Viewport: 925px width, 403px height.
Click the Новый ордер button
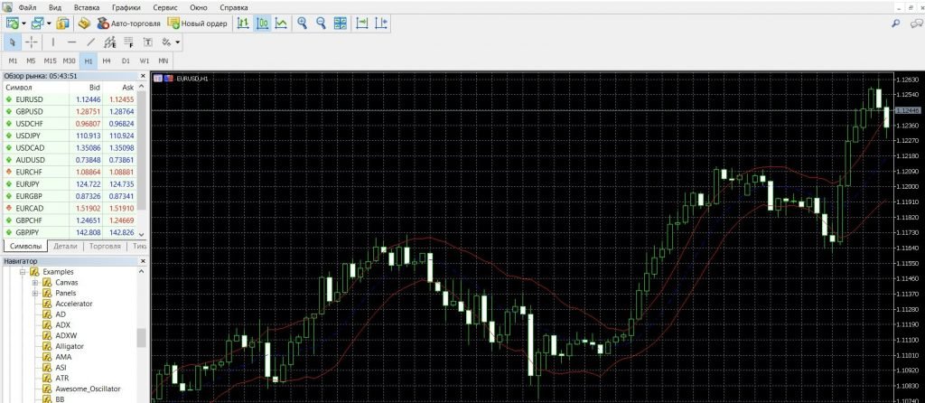click(x=198, y=23)
